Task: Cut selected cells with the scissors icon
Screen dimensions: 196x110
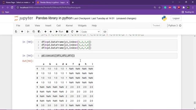Action: pyautogui.click(x=28, y=32)
